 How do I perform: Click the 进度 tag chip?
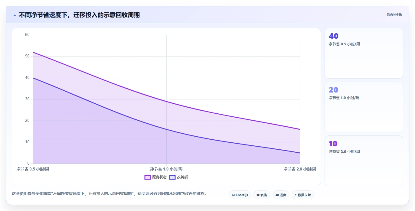[281, 195]
